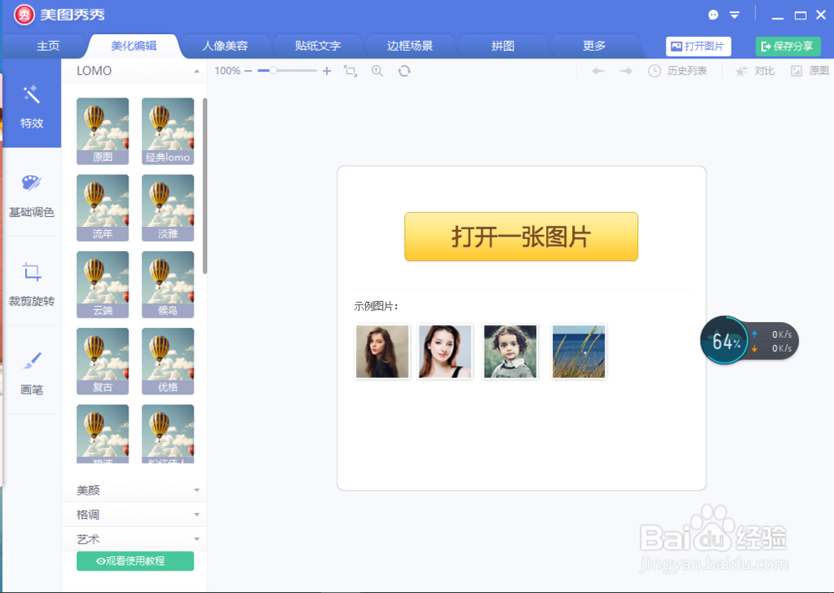Click the effects list vertical scrollbar
834x593 pixels.
click(x=205, y=186)
